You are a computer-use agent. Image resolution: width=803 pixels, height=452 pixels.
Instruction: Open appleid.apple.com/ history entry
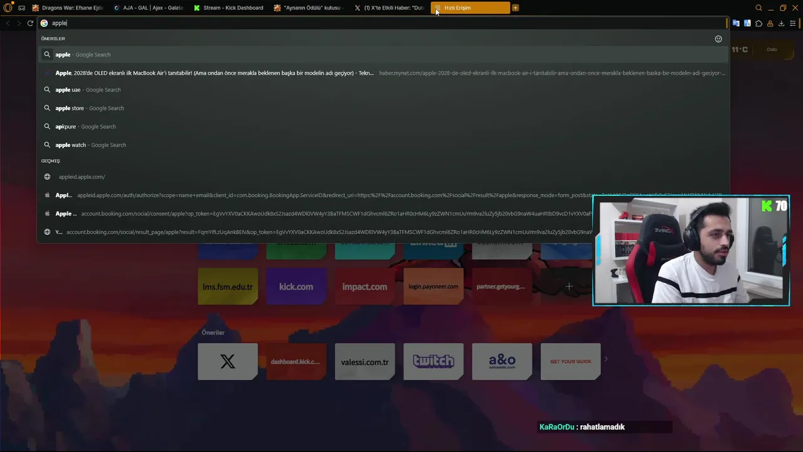(x=383, y=177)
